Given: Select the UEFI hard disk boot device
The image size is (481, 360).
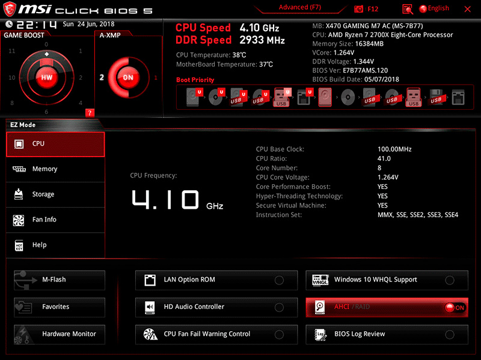Looking at the screenshot, I should (194, 97).
